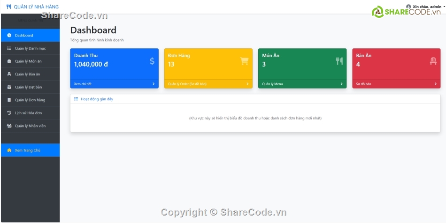Click the chair icon on Bàn Ăn card
The height and width of the screenshot is (223, 446).
pos(433,61)
